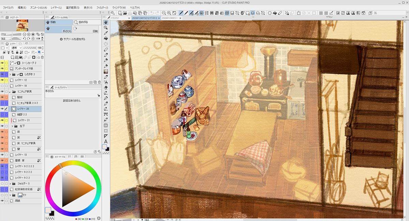Click the Undo arrow in command bar
This screenshot has width=409, height=221.
pyautogui.click(x=152, y=13)
